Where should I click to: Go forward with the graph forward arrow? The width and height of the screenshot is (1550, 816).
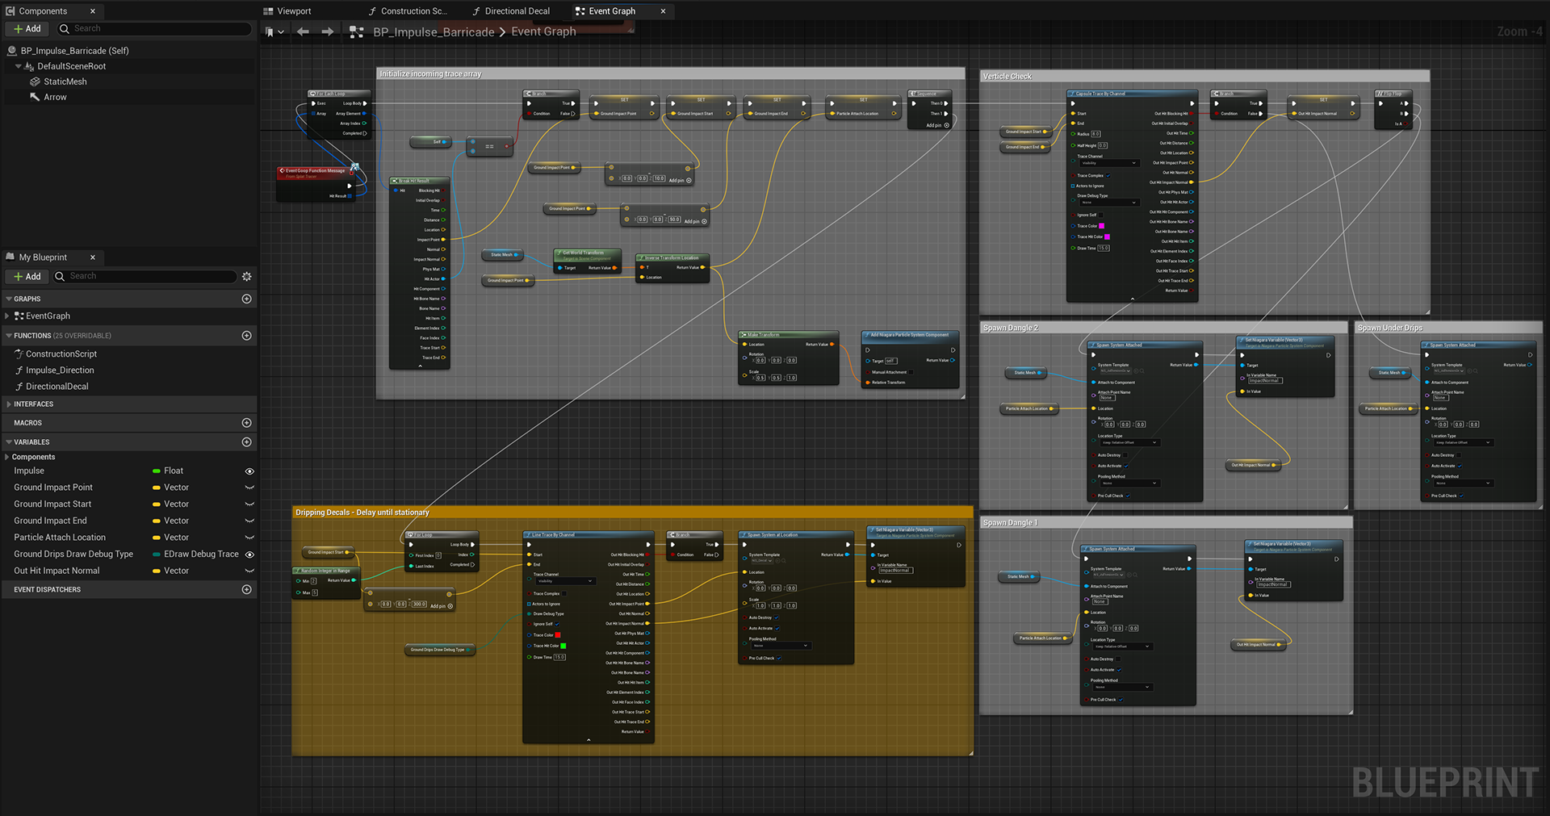[x=327, y=31]
